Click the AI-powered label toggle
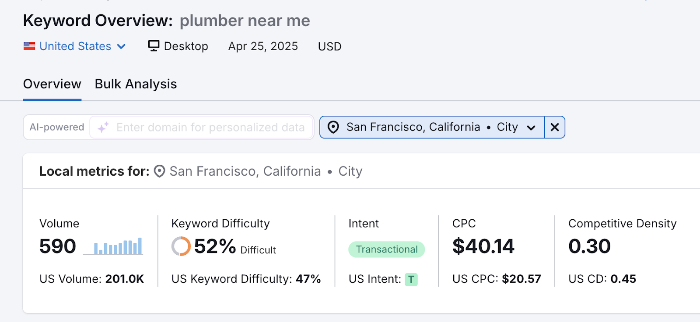 pyautogui.click(x=56, y=127)
